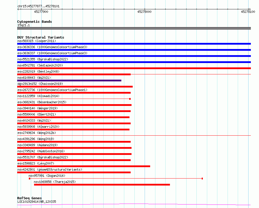Viewport: 259px width, 208px height.
Task: Click the red bar under nsv4391296
Action: [74, 142]
